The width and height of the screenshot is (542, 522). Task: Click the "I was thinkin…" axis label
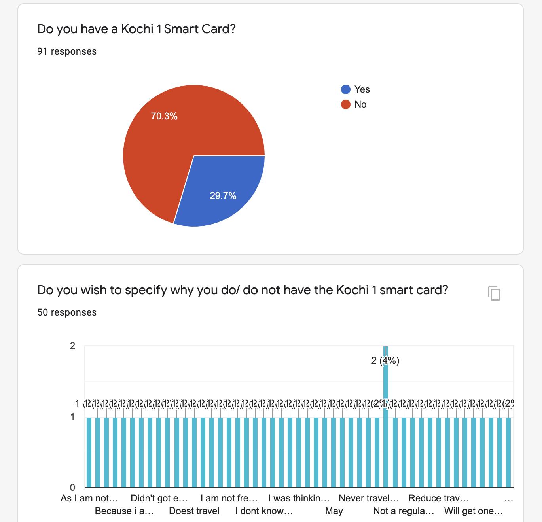[x=299, y=498]
